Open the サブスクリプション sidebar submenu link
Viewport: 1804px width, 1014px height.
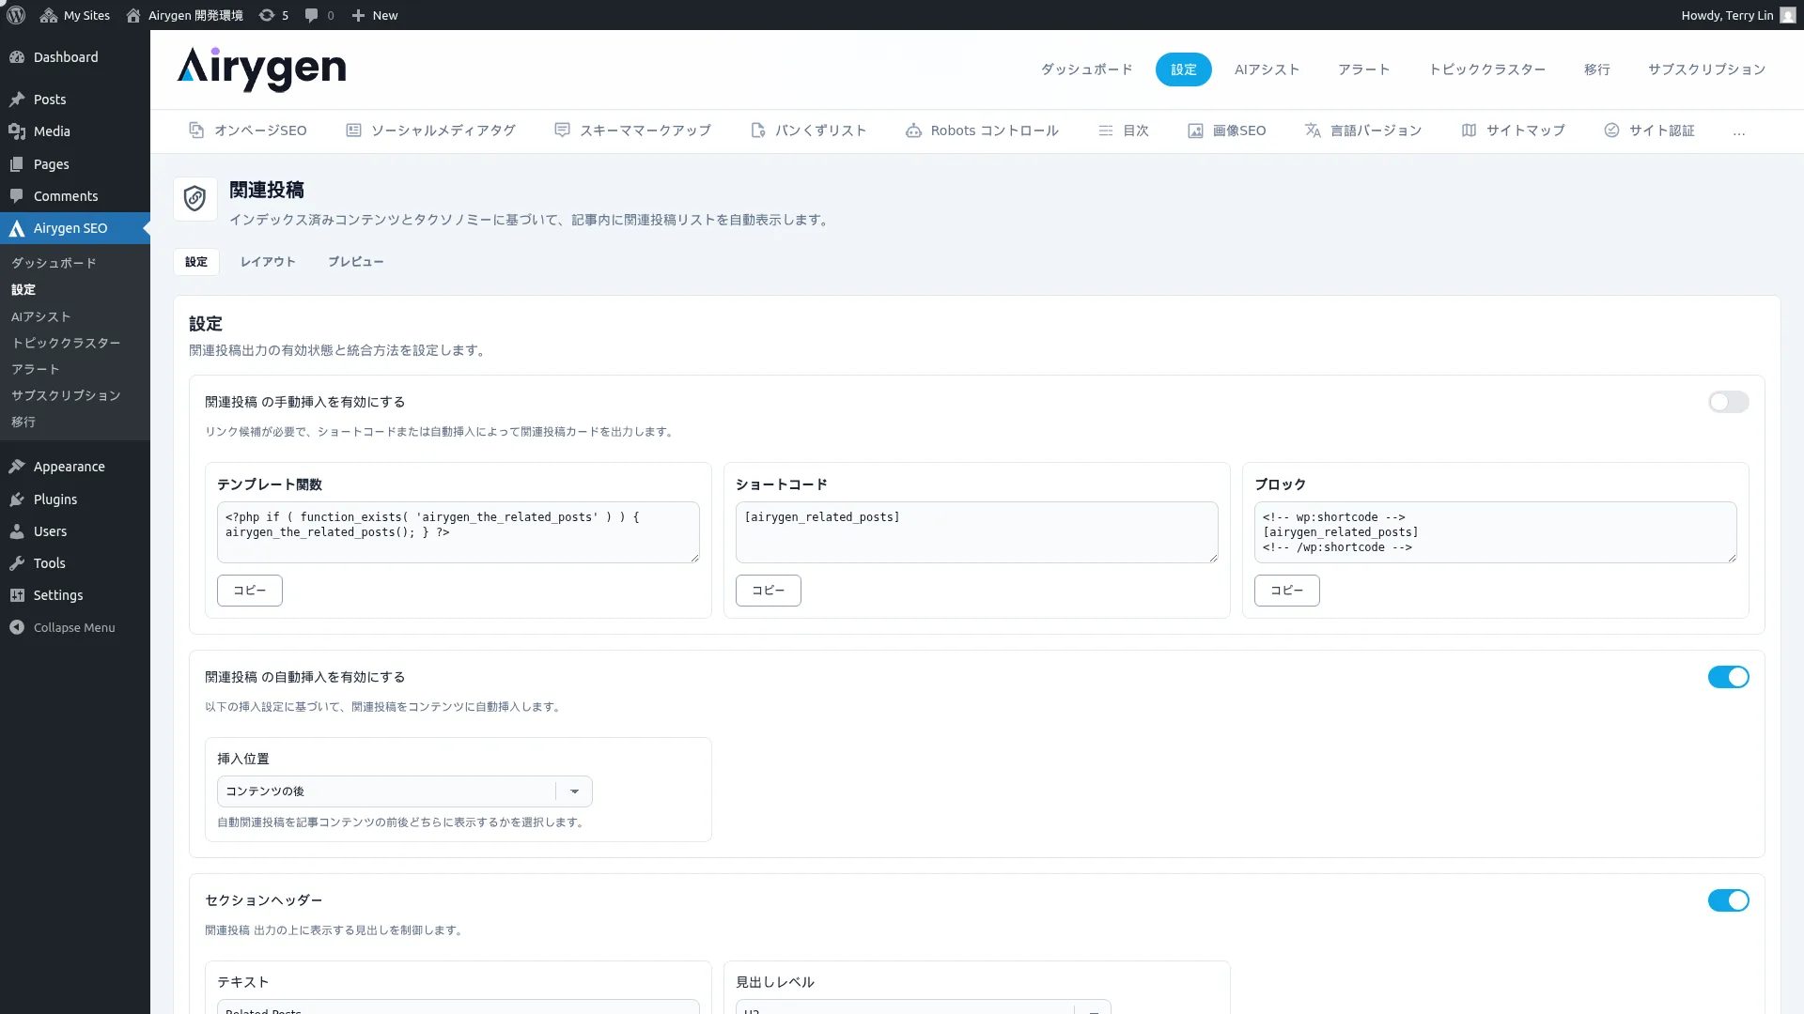[x=66, y=395]
